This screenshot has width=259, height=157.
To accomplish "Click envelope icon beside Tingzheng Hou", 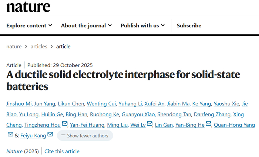I will point(65,124).
